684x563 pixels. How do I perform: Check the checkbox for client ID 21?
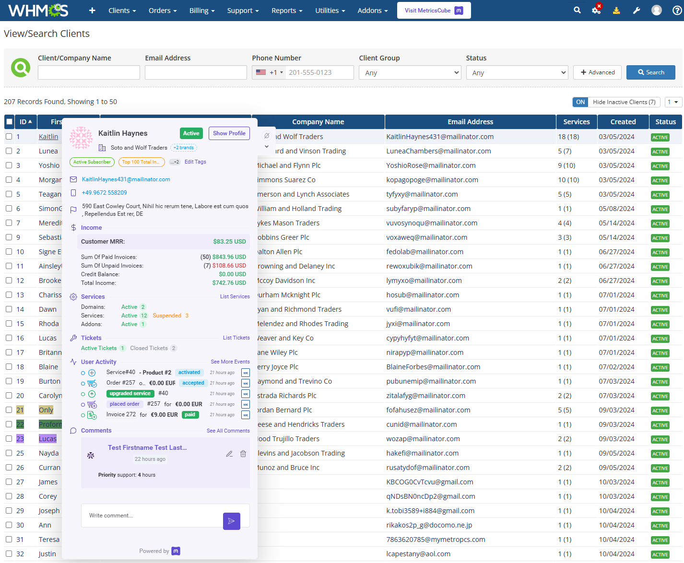9,410
